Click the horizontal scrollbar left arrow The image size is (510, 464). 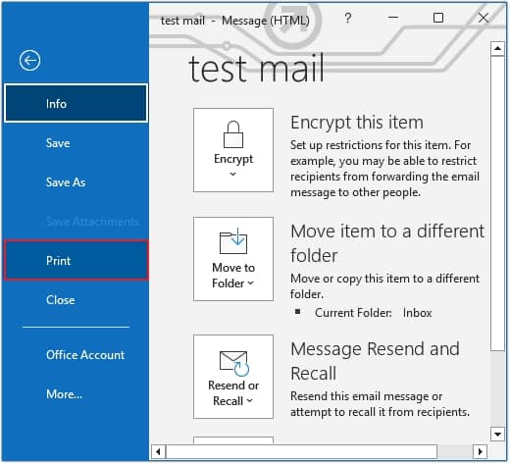158,452
